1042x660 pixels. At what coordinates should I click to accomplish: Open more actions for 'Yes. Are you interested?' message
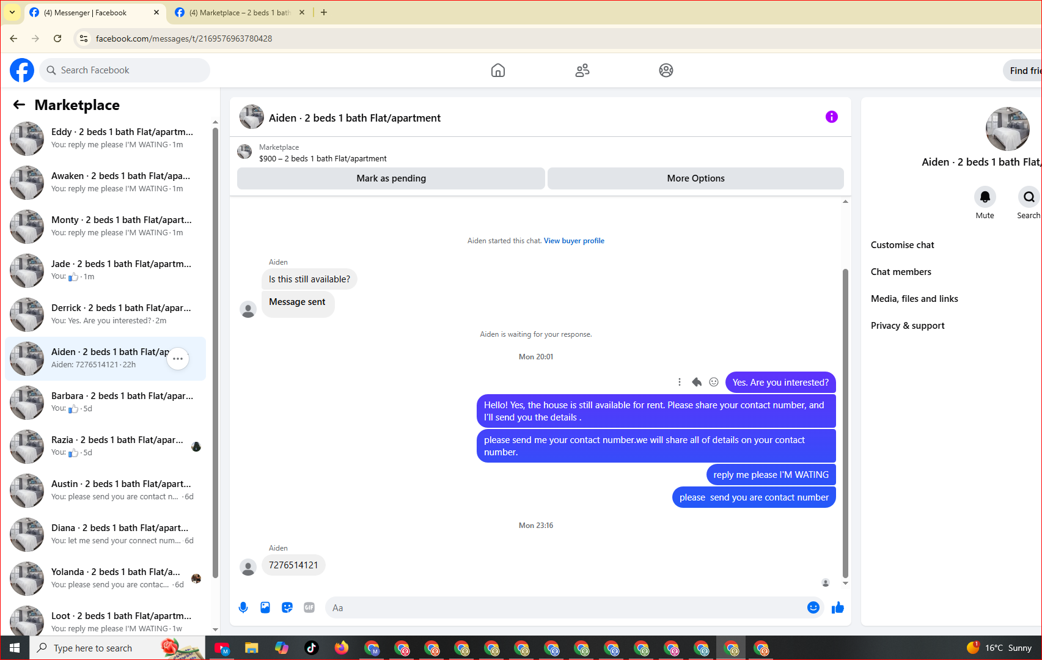point(680,382)
